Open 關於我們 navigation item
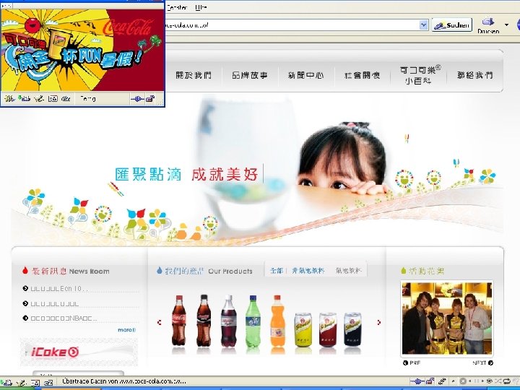 [194, 75]
